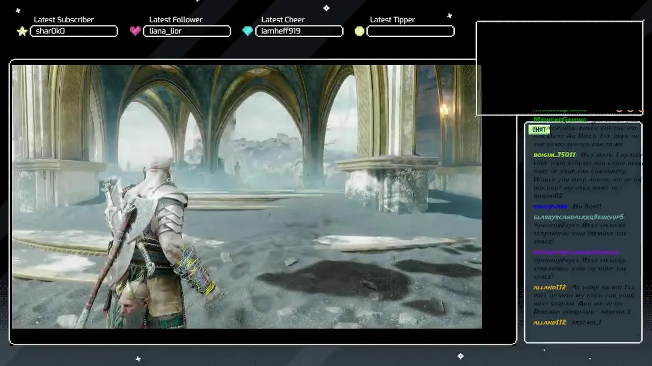Click the 'Latest Subscriber' heading text
Viewport: 652px width, 366px height.
64,20
